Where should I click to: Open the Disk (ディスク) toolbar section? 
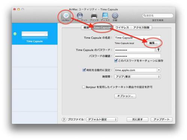pos(105,17)
